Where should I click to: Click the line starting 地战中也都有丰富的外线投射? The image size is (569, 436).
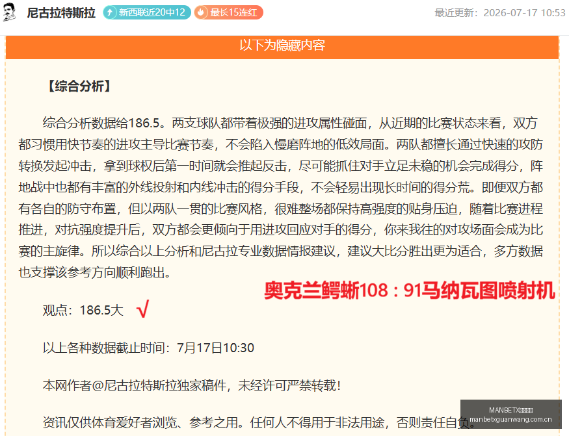click(280, 187)
